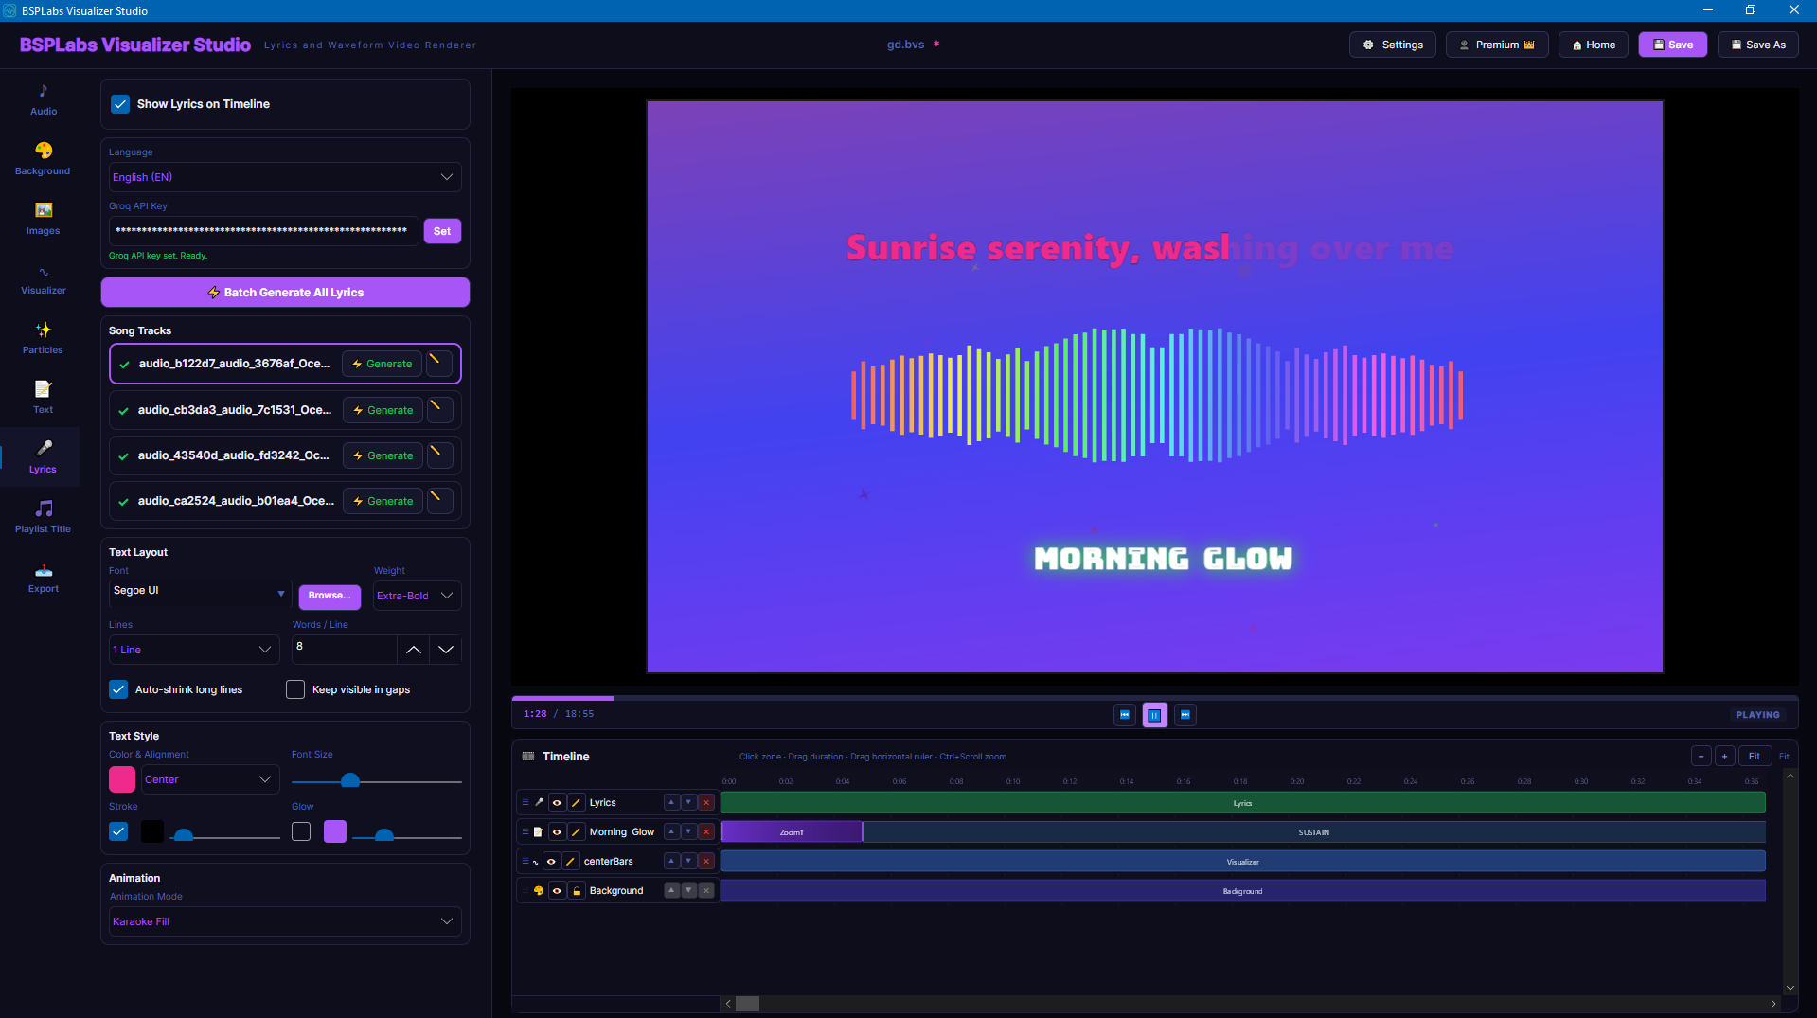Go to Home
Viewport: 1817px width, 1018px height.
coord(1594,45)
